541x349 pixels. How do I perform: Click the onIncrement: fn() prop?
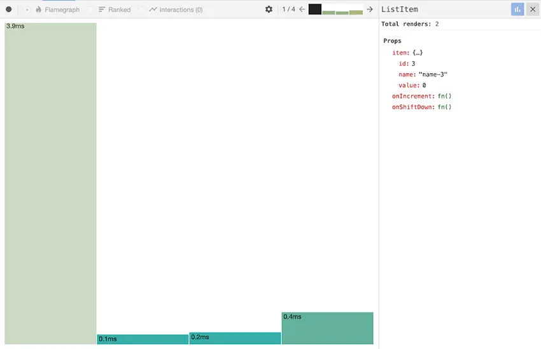(x=421, y=96)
